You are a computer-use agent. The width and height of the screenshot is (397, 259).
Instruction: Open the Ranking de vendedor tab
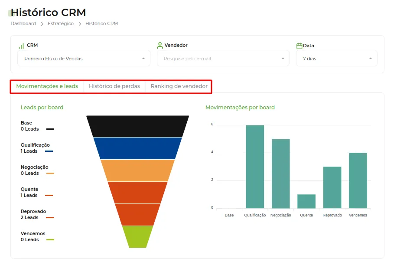pos(179,86)
